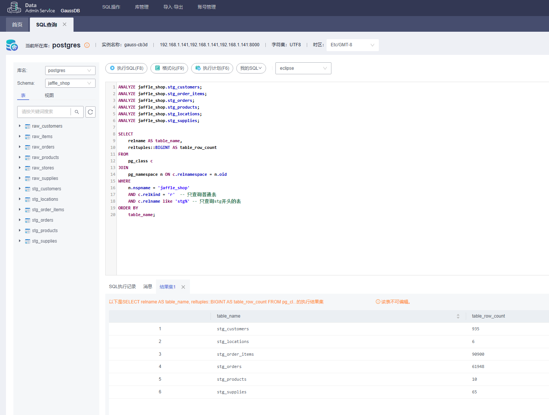The width and height of the screenshot is (549, 415).
Task: Open the Schema jaffle_shop dropdown
Action: coord(70,83)
